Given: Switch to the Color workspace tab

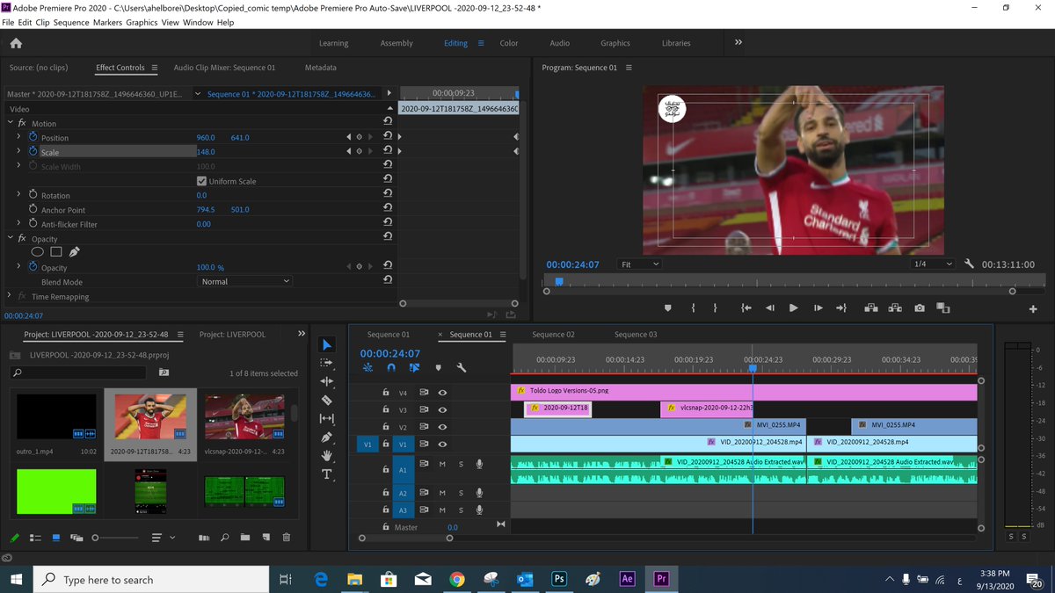Looking at the screenshot, I should coord(509,43).
